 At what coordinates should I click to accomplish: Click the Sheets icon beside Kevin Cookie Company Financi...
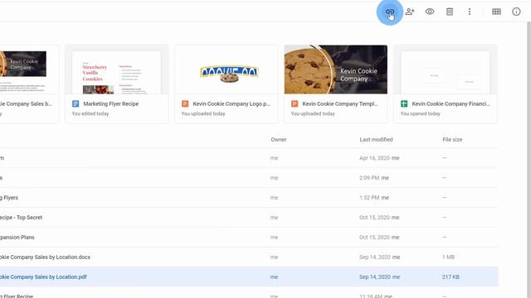tap(404, 103)
